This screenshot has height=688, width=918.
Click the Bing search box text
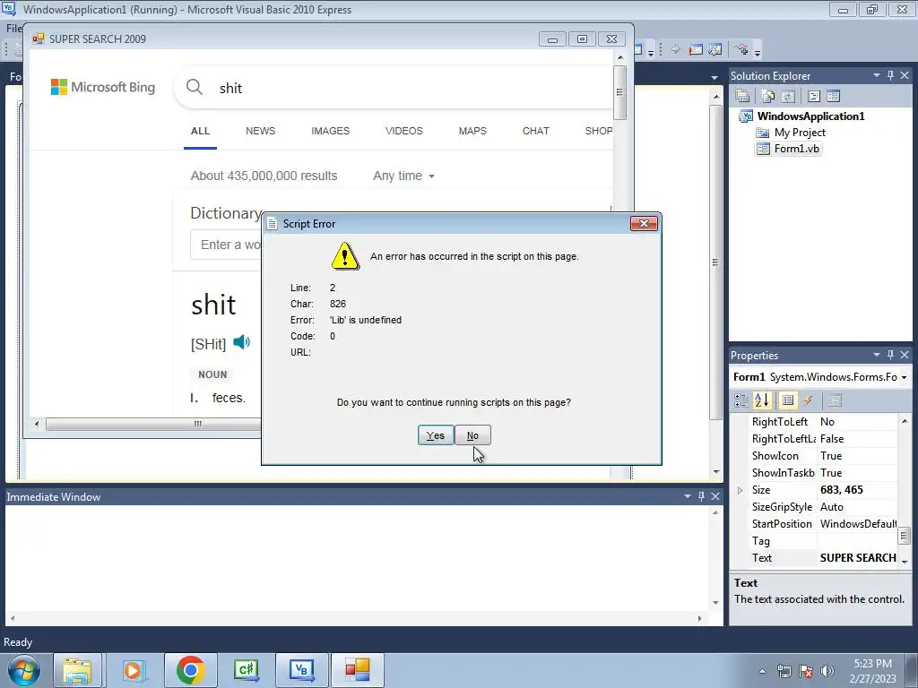[x=230, y=89]
